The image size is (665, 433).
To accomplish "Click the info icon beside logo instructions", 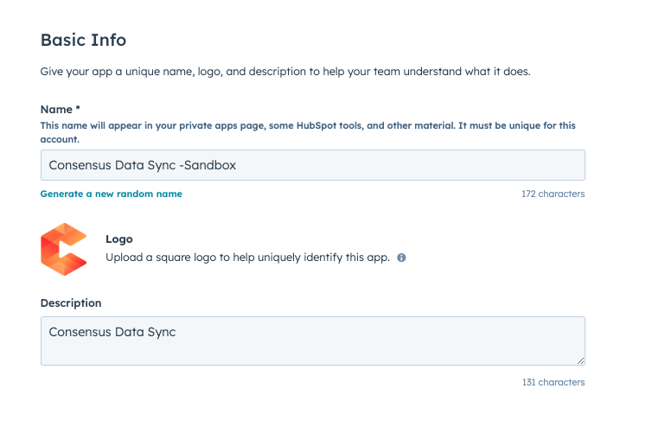I will pos(401,258).
